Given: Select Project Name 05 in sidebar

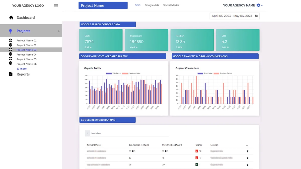Looking at the screenshot, I should coord(27,59).
